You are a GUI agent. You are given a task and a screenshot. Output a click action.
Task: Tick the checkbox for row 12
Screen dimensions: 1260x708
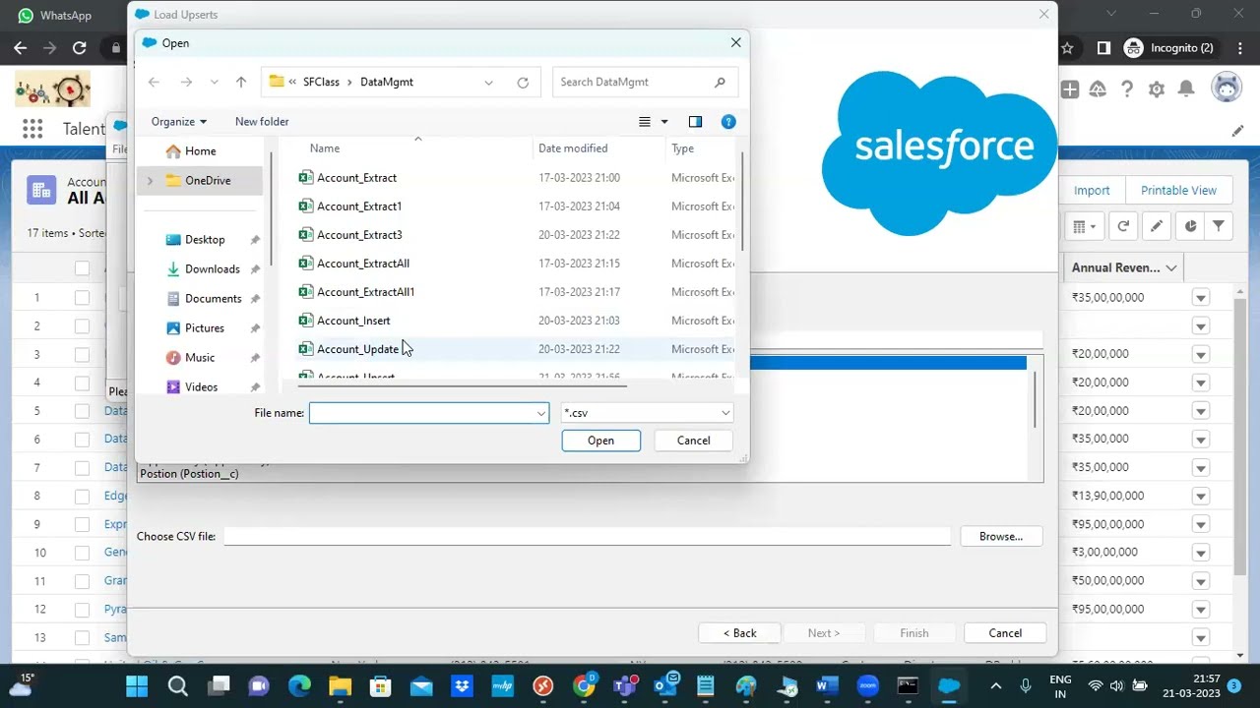coord(83,610)
